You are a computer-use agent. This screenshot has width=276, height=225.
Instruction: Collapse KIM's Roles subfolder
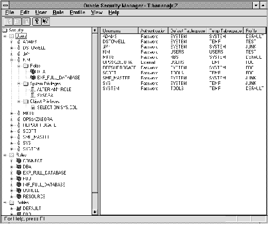(x=19, y=66)
